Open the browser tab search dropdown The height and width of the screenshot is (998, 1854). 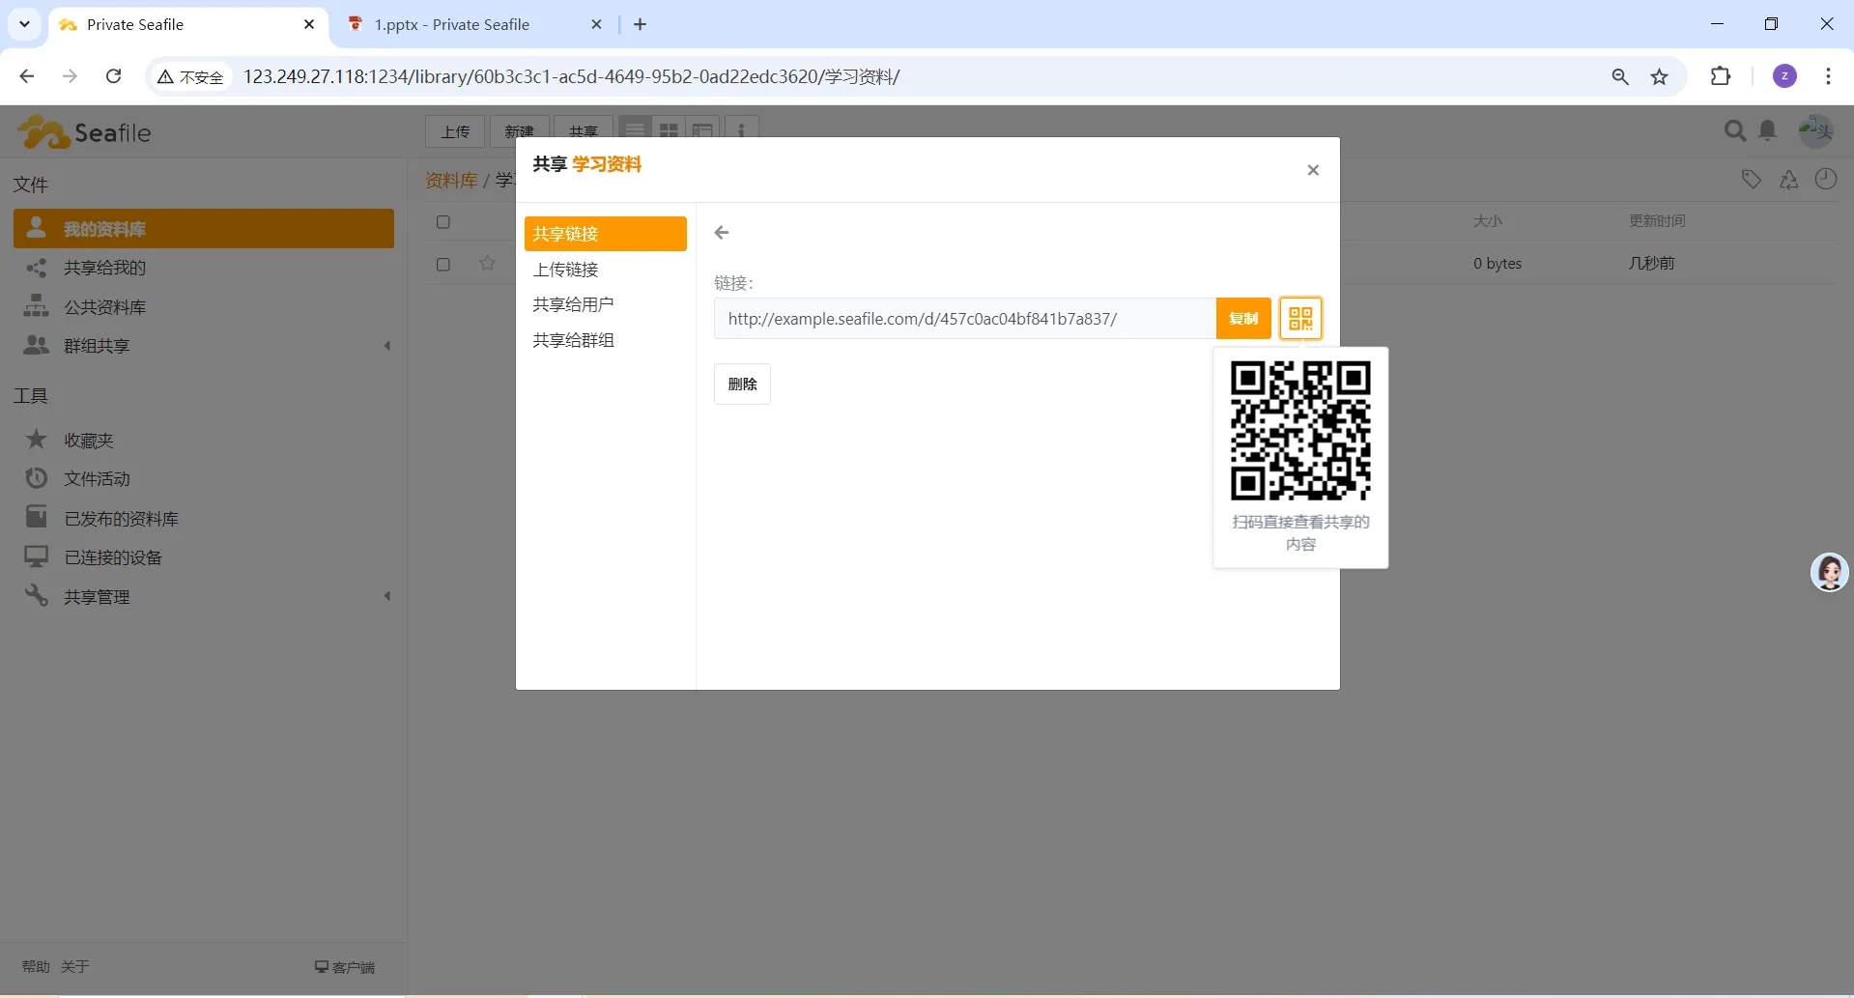point(25,24)
